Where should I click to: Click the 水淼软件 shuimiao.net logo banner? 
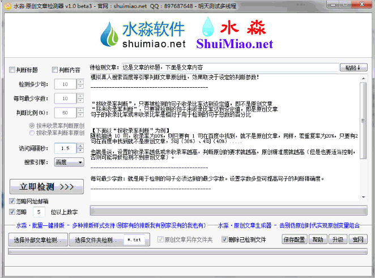coord(143,34)
